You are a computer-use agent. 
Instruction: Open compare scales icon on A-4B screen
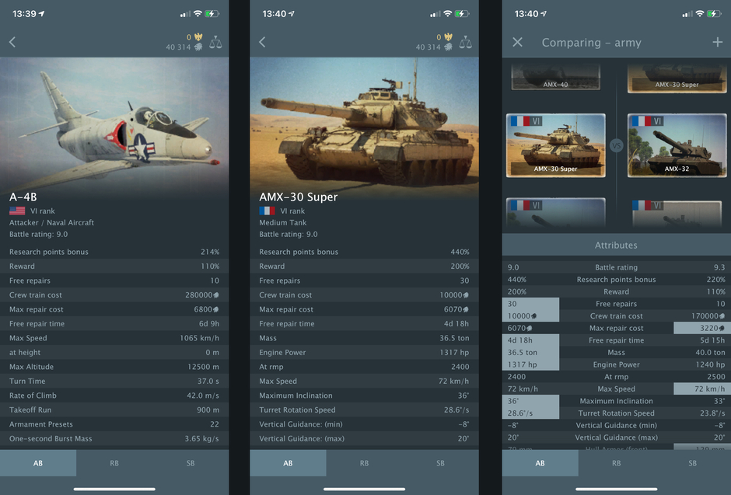pos(215,43)
